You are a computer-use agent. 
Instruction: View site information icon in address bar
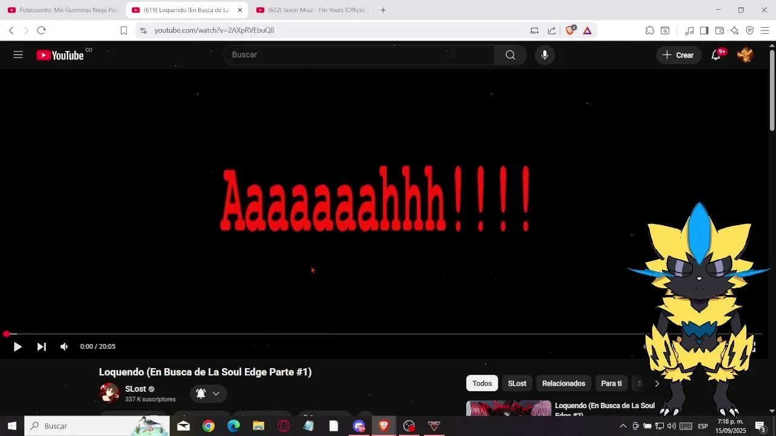pyautogui.click(x=143, y=30)
